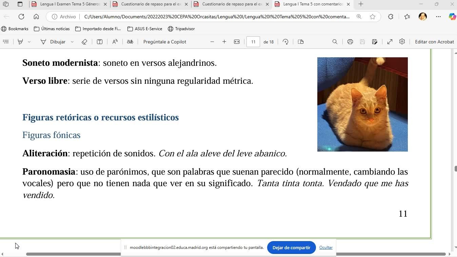Click the Ocultar link
The width and height of the screenshot is (457, 257).
tap(326, 248)
